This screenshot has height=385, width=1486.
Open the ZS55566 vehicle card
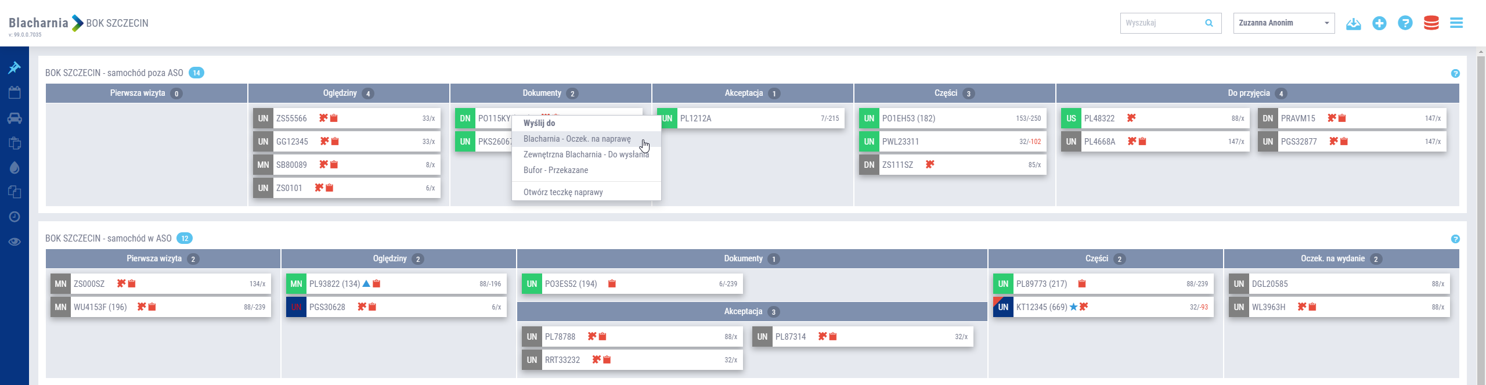pos(347,118)
